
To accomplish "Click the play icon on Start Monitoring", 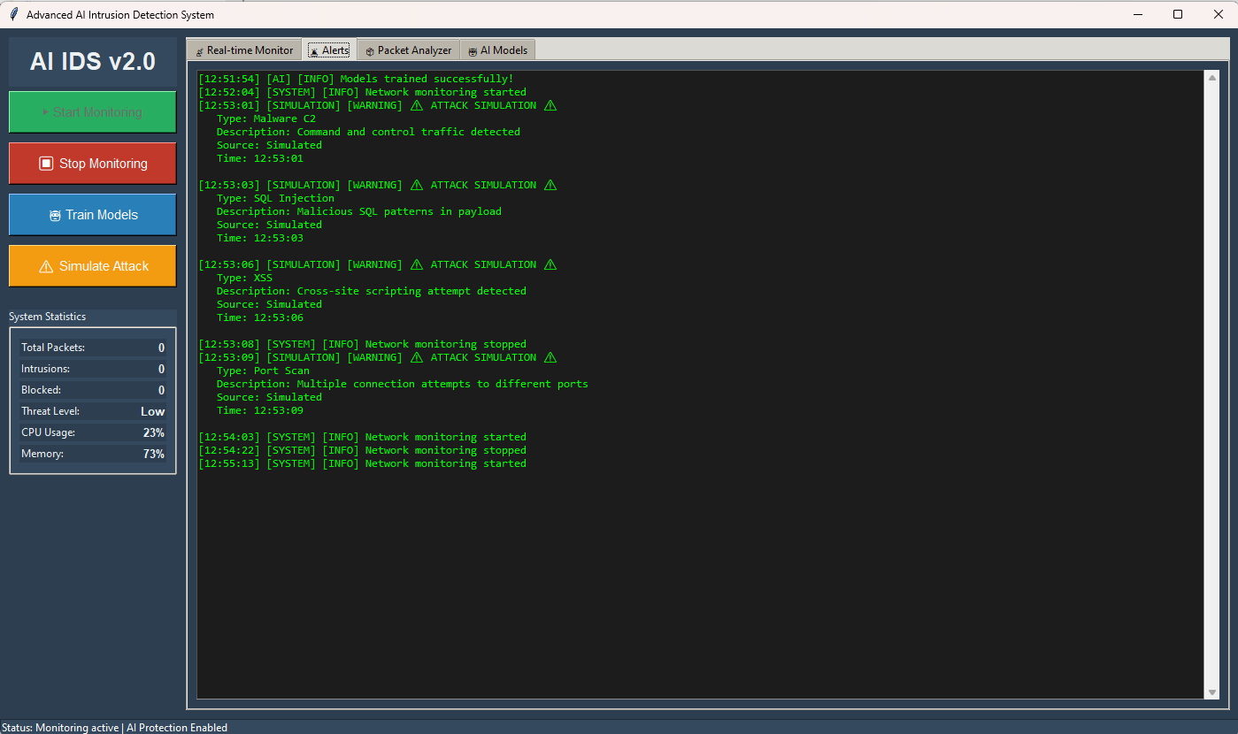I will click(x=46, y=112).
